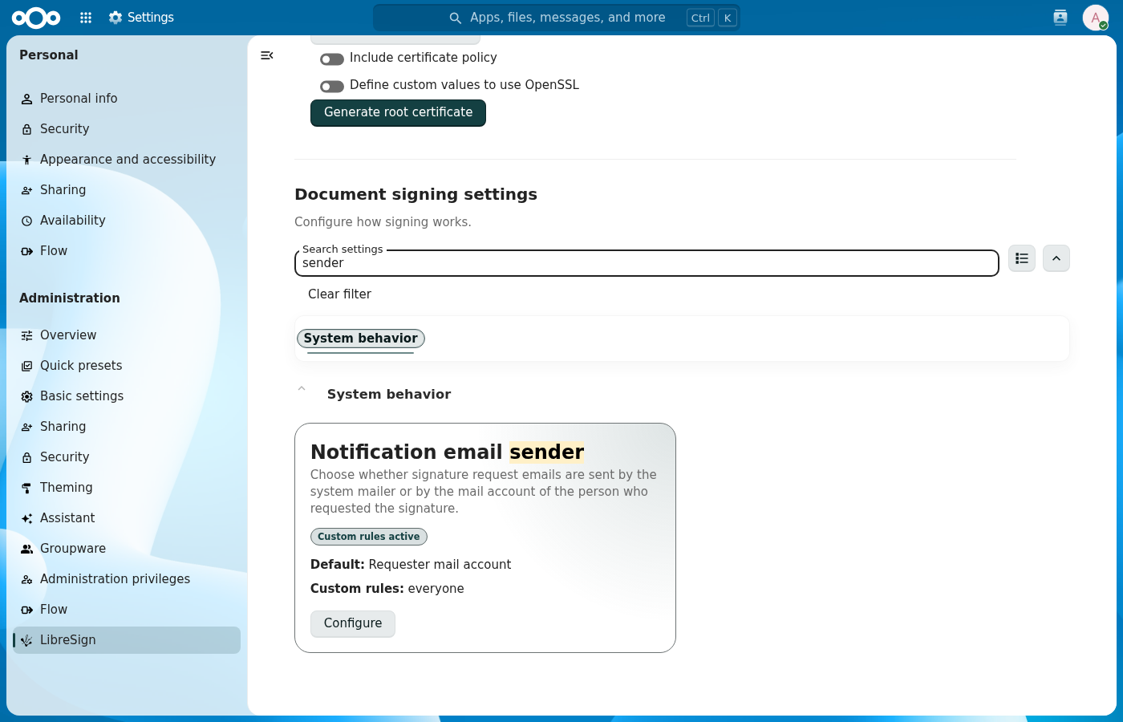Click 'Configure how signing works.' text
Viewport: 1123px width, 722px height.
(x=383, y=222)
